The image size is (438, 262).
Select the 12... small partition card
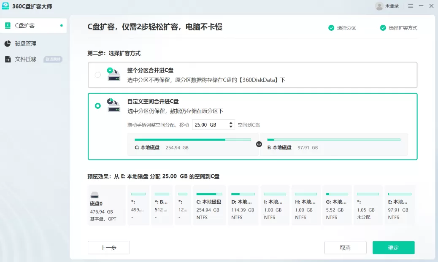[183, 205]
